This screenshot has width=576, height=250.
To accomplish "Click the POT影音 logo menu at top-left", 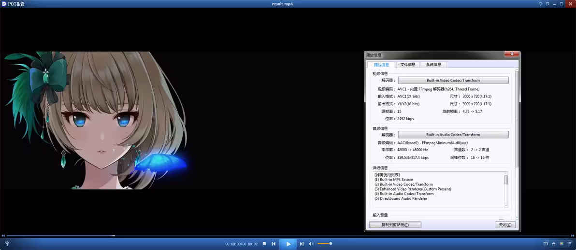I will pos(13,4).
